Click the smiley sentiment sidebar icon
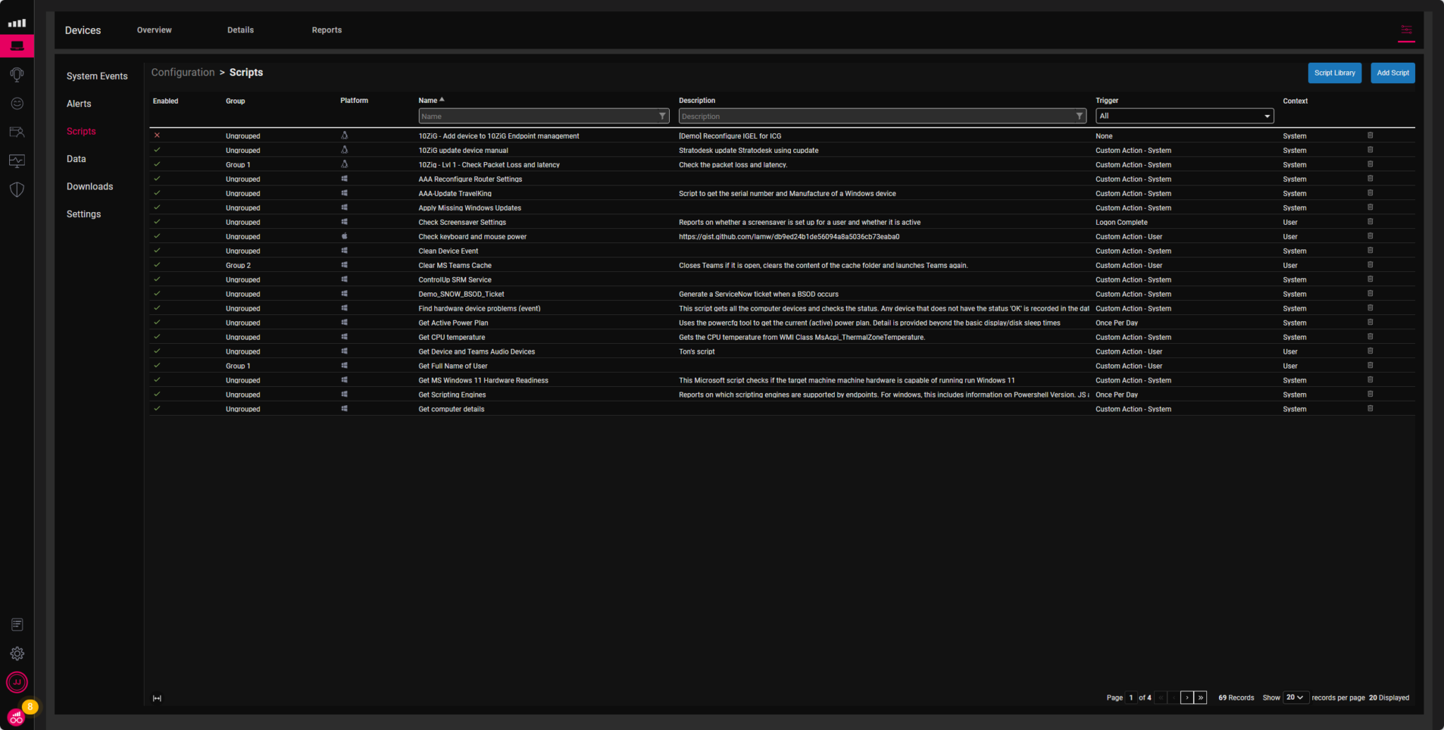 16,103
